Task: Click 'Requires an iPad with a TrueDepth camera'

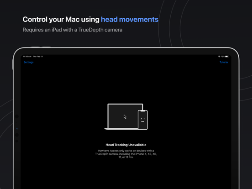Action: point(73,30)
